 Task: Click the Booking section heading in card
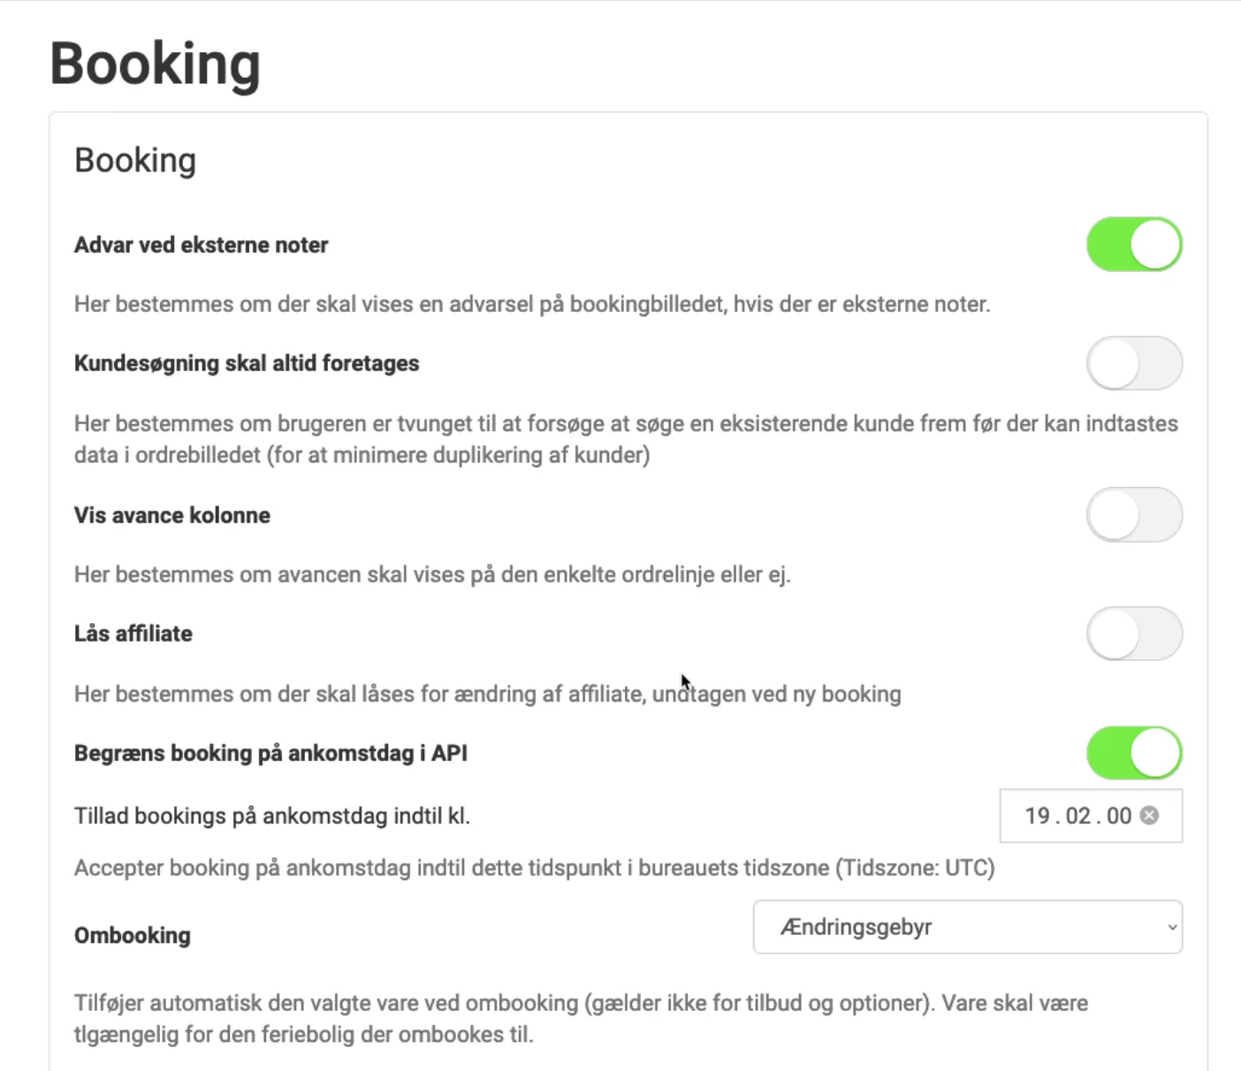pyautogui.click(x=135, y=161)
